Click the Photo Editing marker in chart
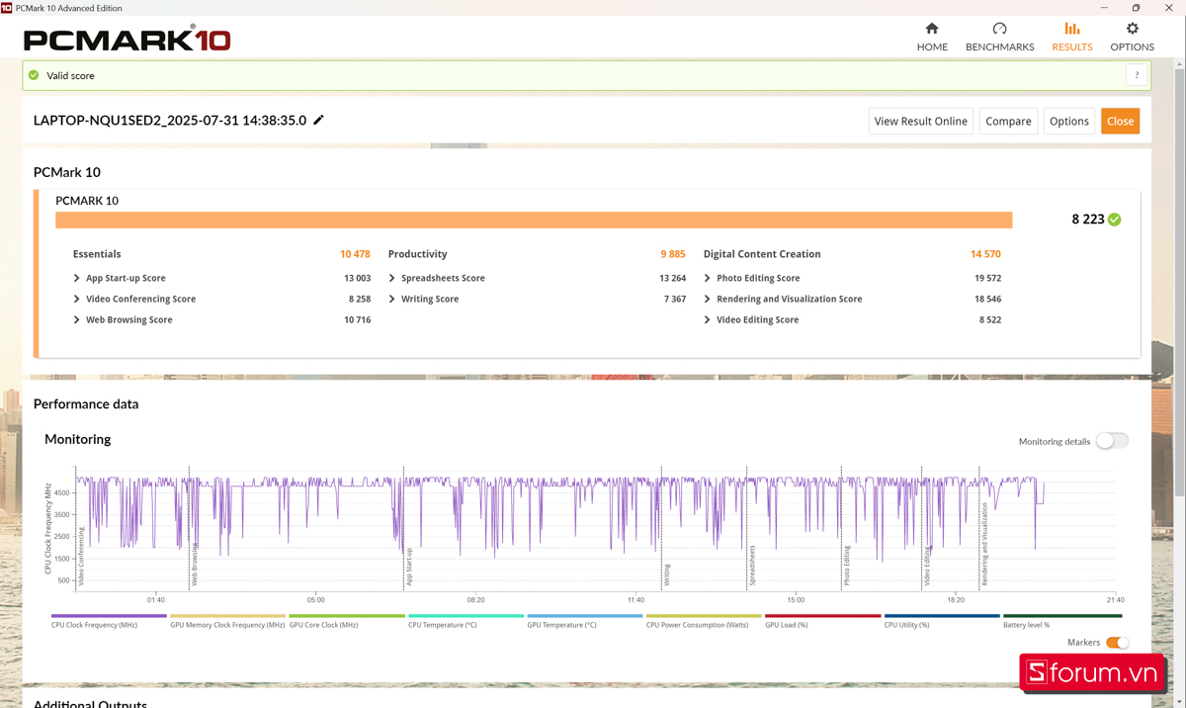Image resolution: width=1186 pixels, height=708 pixels. pyautogui.click(x=847, y=567)
